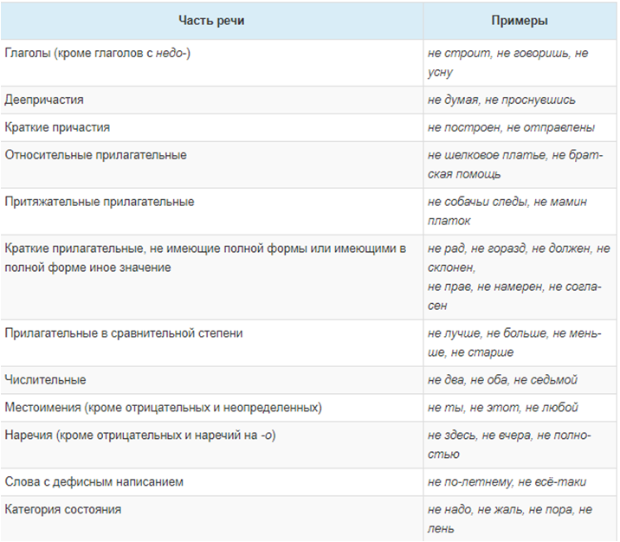620x542 pixels.
Task: Click the example «не собачьи следы, не мамин платок»
Action: pos(507,211)
